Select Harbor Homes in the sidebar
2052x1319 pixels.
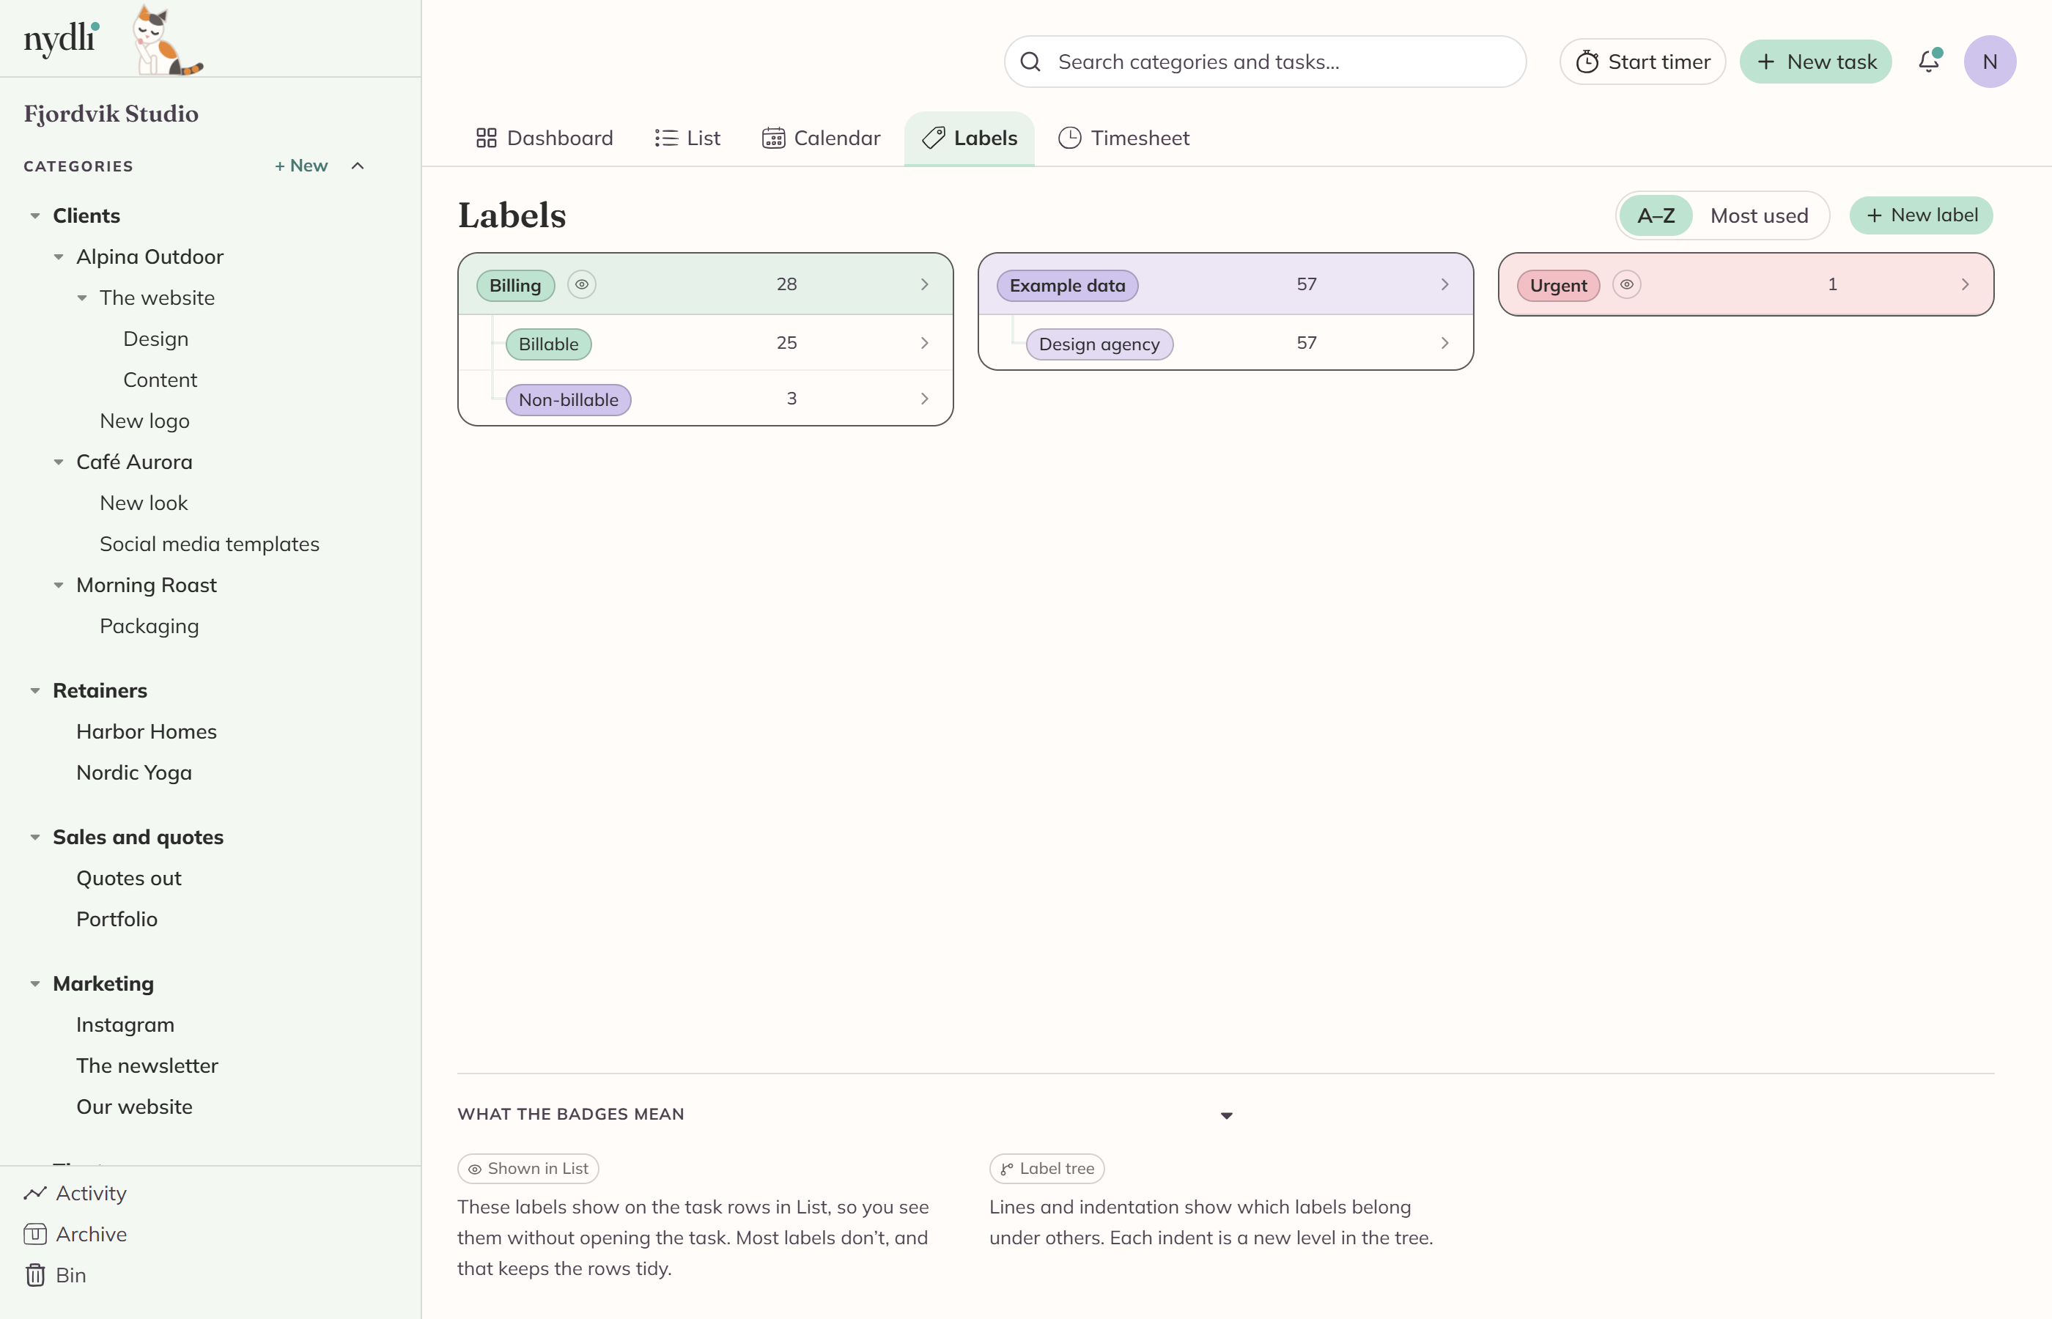[x=147, y=731]
